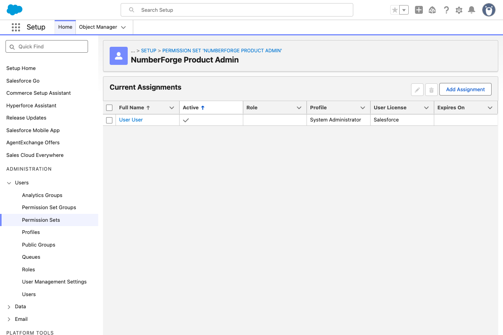This screenshot has height=335, width=503.
Task: Click the ellipsis breadcrumb
Action: coord(133,51)
